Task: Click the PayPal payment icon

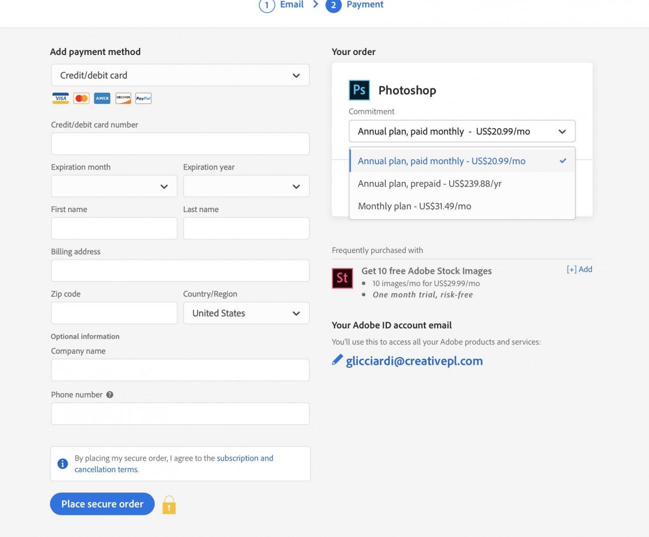Action: point(143,98)
